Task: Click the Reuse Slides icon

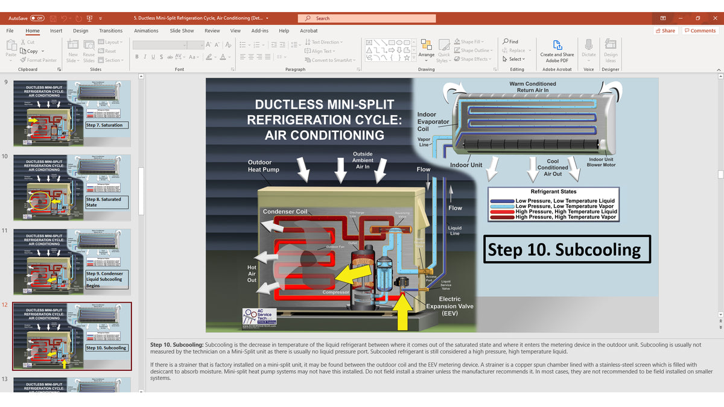Action: tap(89, 45)
